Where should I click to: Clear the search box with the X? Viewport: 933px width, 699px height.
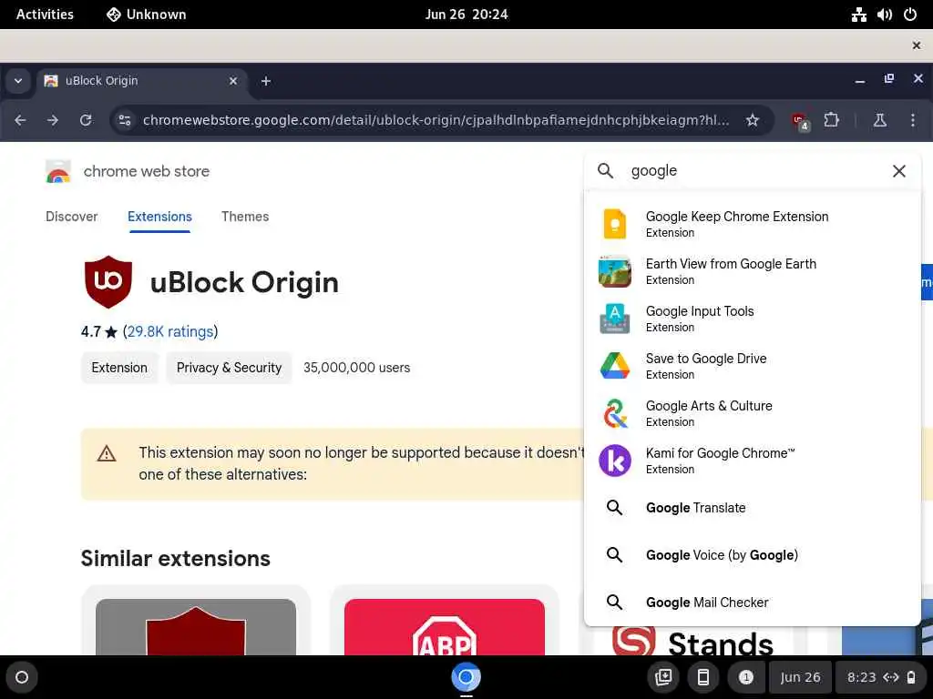point(899,171)
